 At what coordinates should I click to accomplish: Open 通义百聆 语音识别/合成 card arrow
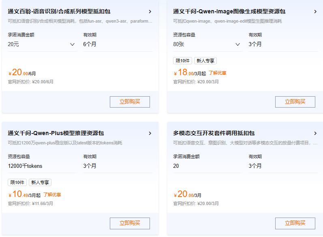tap(150, 11)
